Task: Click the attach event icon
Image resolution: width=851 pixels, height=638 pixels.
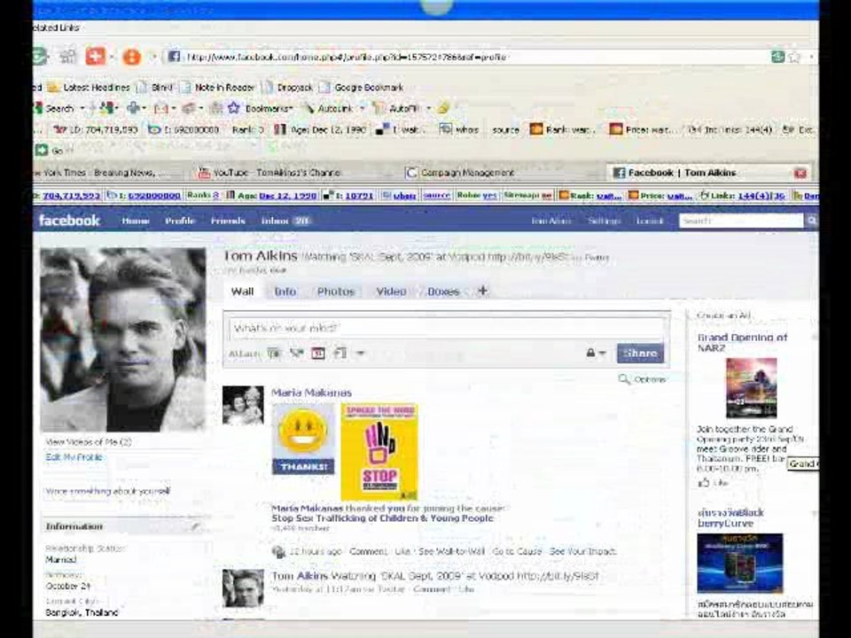Action: coord(318,354)
